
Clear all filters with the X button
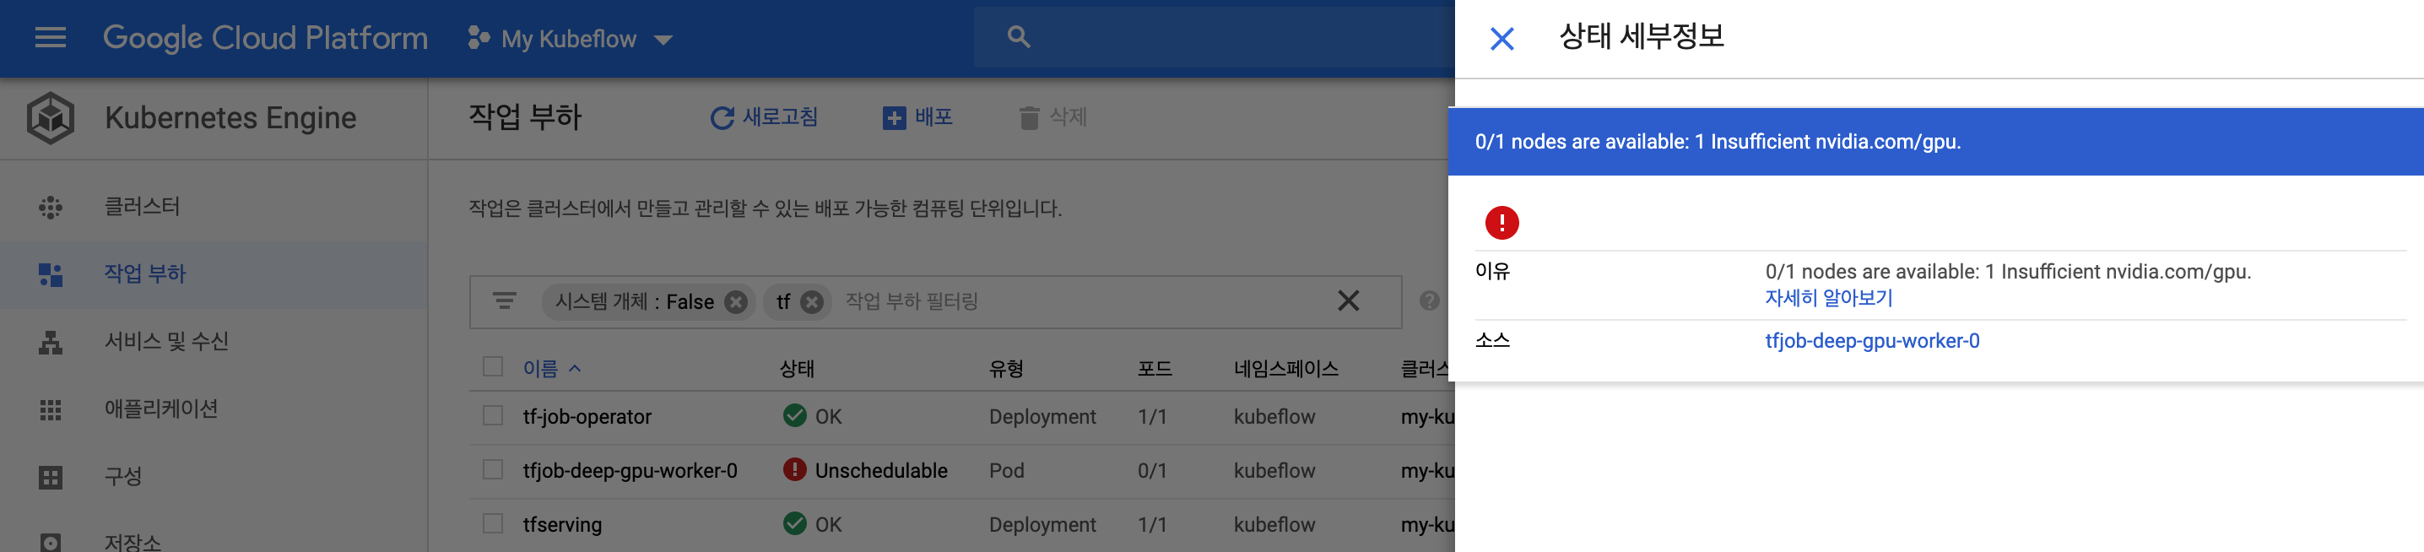point(1349,301)
